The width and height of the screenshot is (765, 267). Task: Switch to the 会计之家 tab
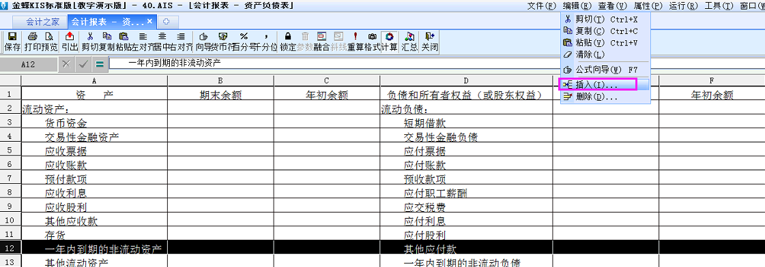point(40,22)
